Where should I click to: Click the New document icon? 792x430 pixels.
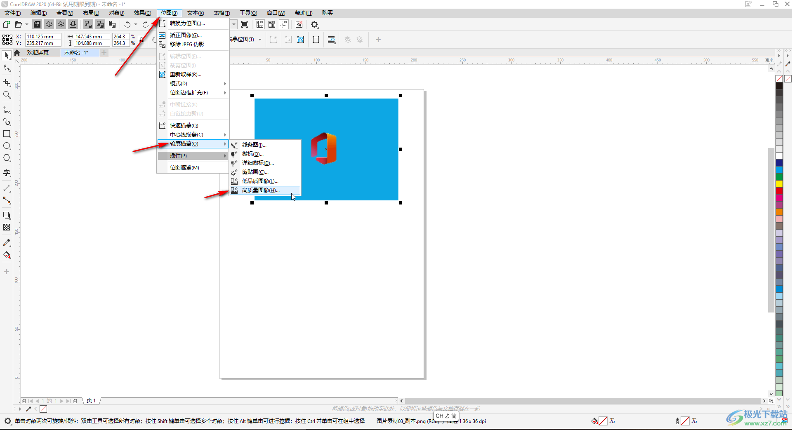(6, 24)
